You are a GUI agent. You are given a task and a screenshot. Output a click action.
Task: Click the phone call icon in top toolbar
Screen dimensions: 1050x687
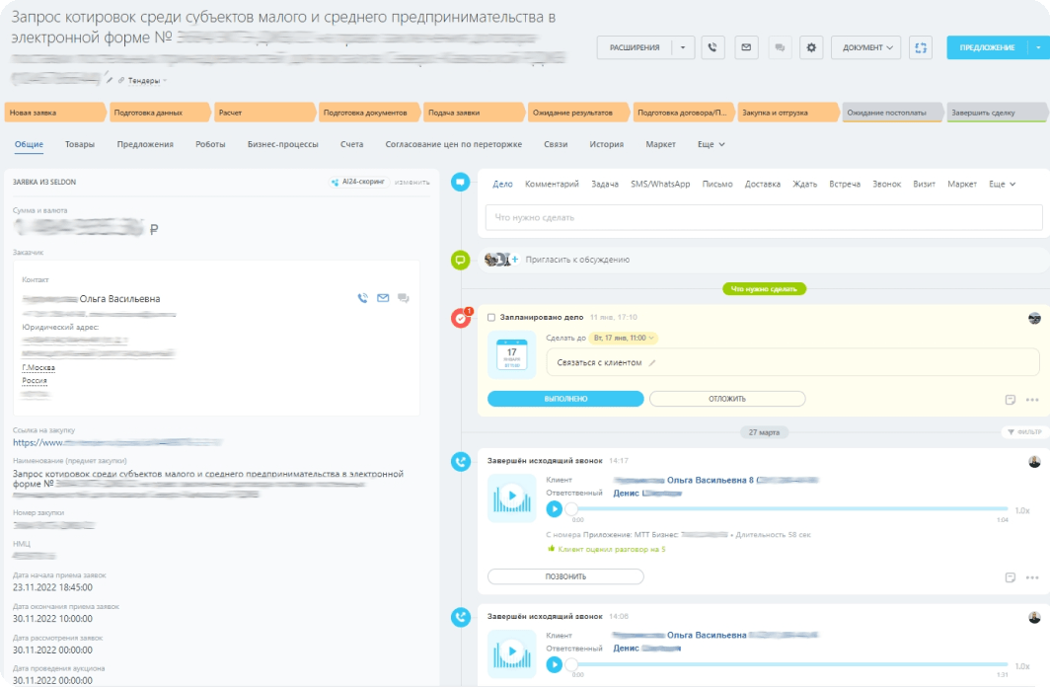(x=712, y=47)
